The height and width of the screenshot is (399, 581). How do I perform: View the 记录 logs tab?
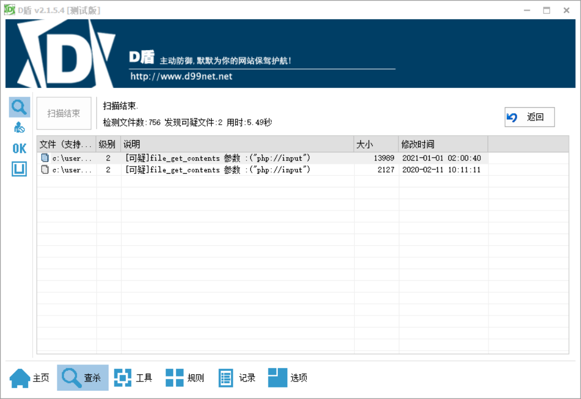click(x=237, y=378)
